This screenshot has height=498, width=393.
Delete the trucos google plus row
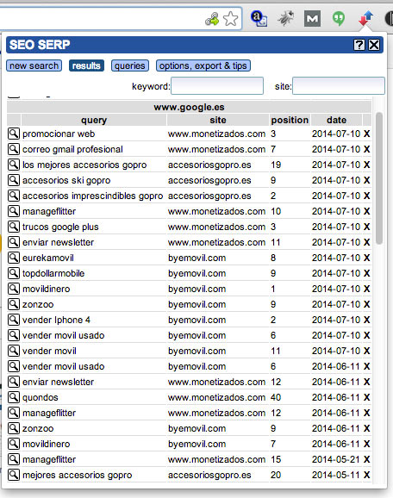pyautogui.click(x=366, y=227)
